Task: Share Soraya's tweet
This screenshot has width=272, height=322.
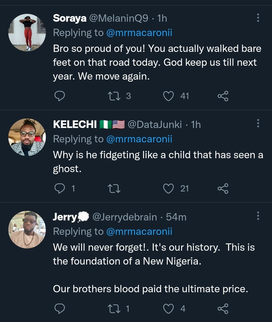Action: coord(223,96)
